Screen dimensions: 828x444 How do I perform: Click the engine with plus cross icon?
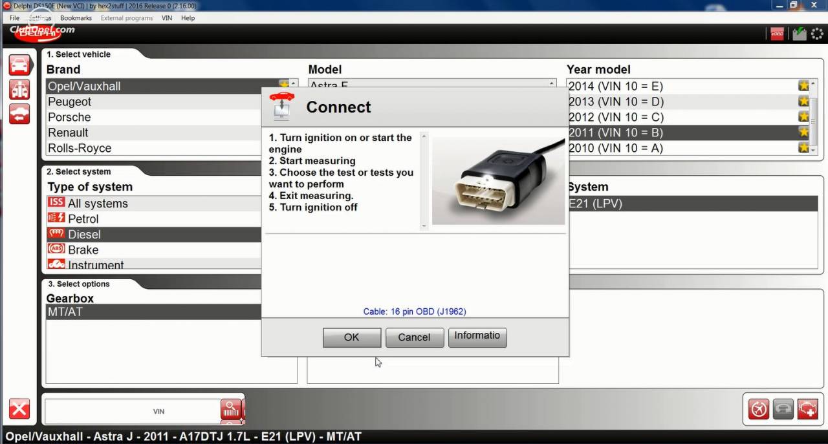[x=808, y=409]
